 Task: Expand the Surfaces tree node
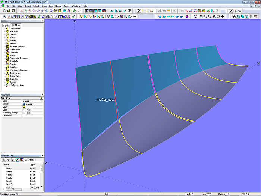(x=4, y=32)
